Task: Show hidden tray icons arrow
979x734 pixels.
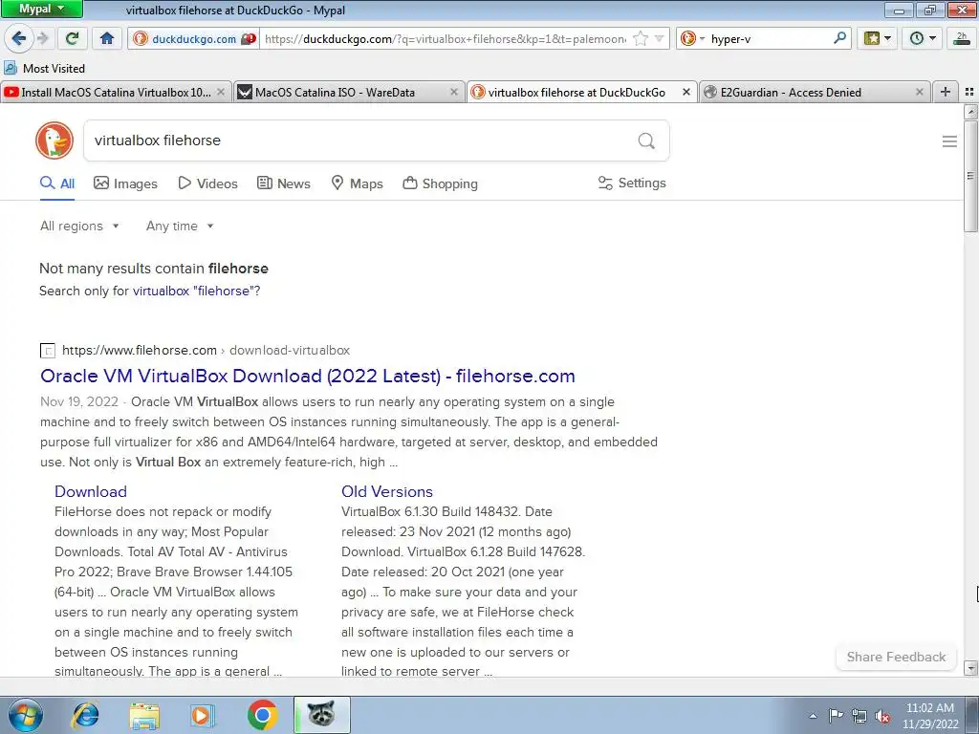Action: click(813, 716)
